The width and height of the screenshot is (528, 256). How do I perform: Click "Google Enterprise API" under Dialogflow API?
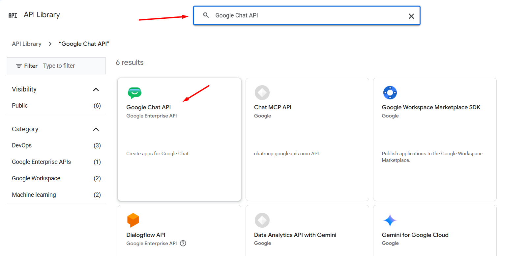(x=151, y=243)
